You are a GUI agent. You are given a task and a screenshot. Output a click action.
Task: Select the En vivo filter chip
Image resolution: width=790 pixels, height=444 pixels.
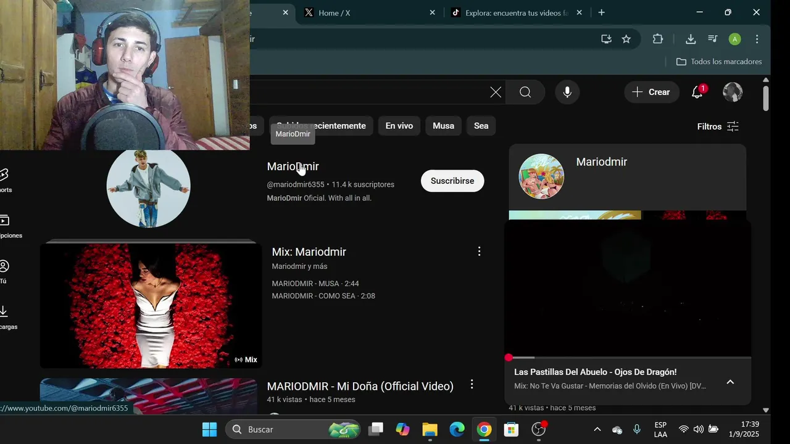click(x=399, y=126)
